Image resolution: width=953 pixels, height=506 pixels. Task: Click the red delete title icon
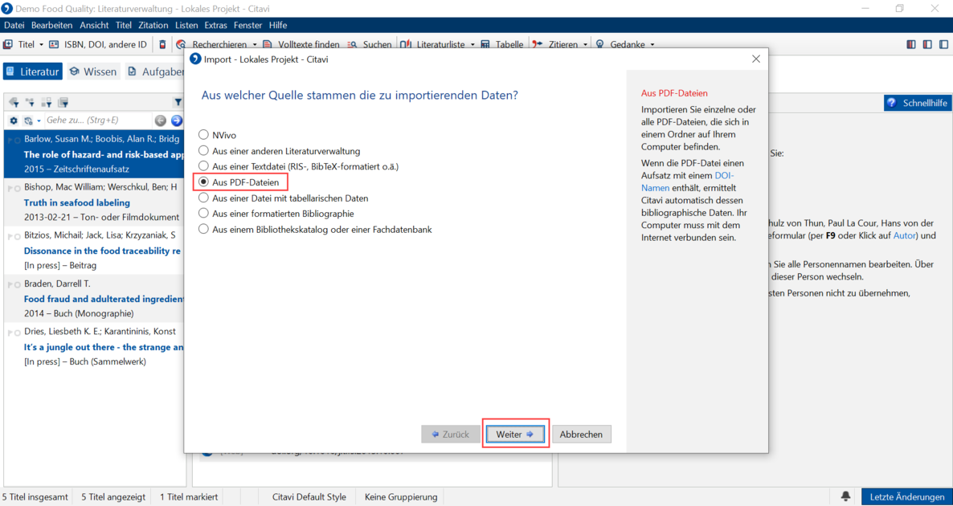[x=162, y=44]
